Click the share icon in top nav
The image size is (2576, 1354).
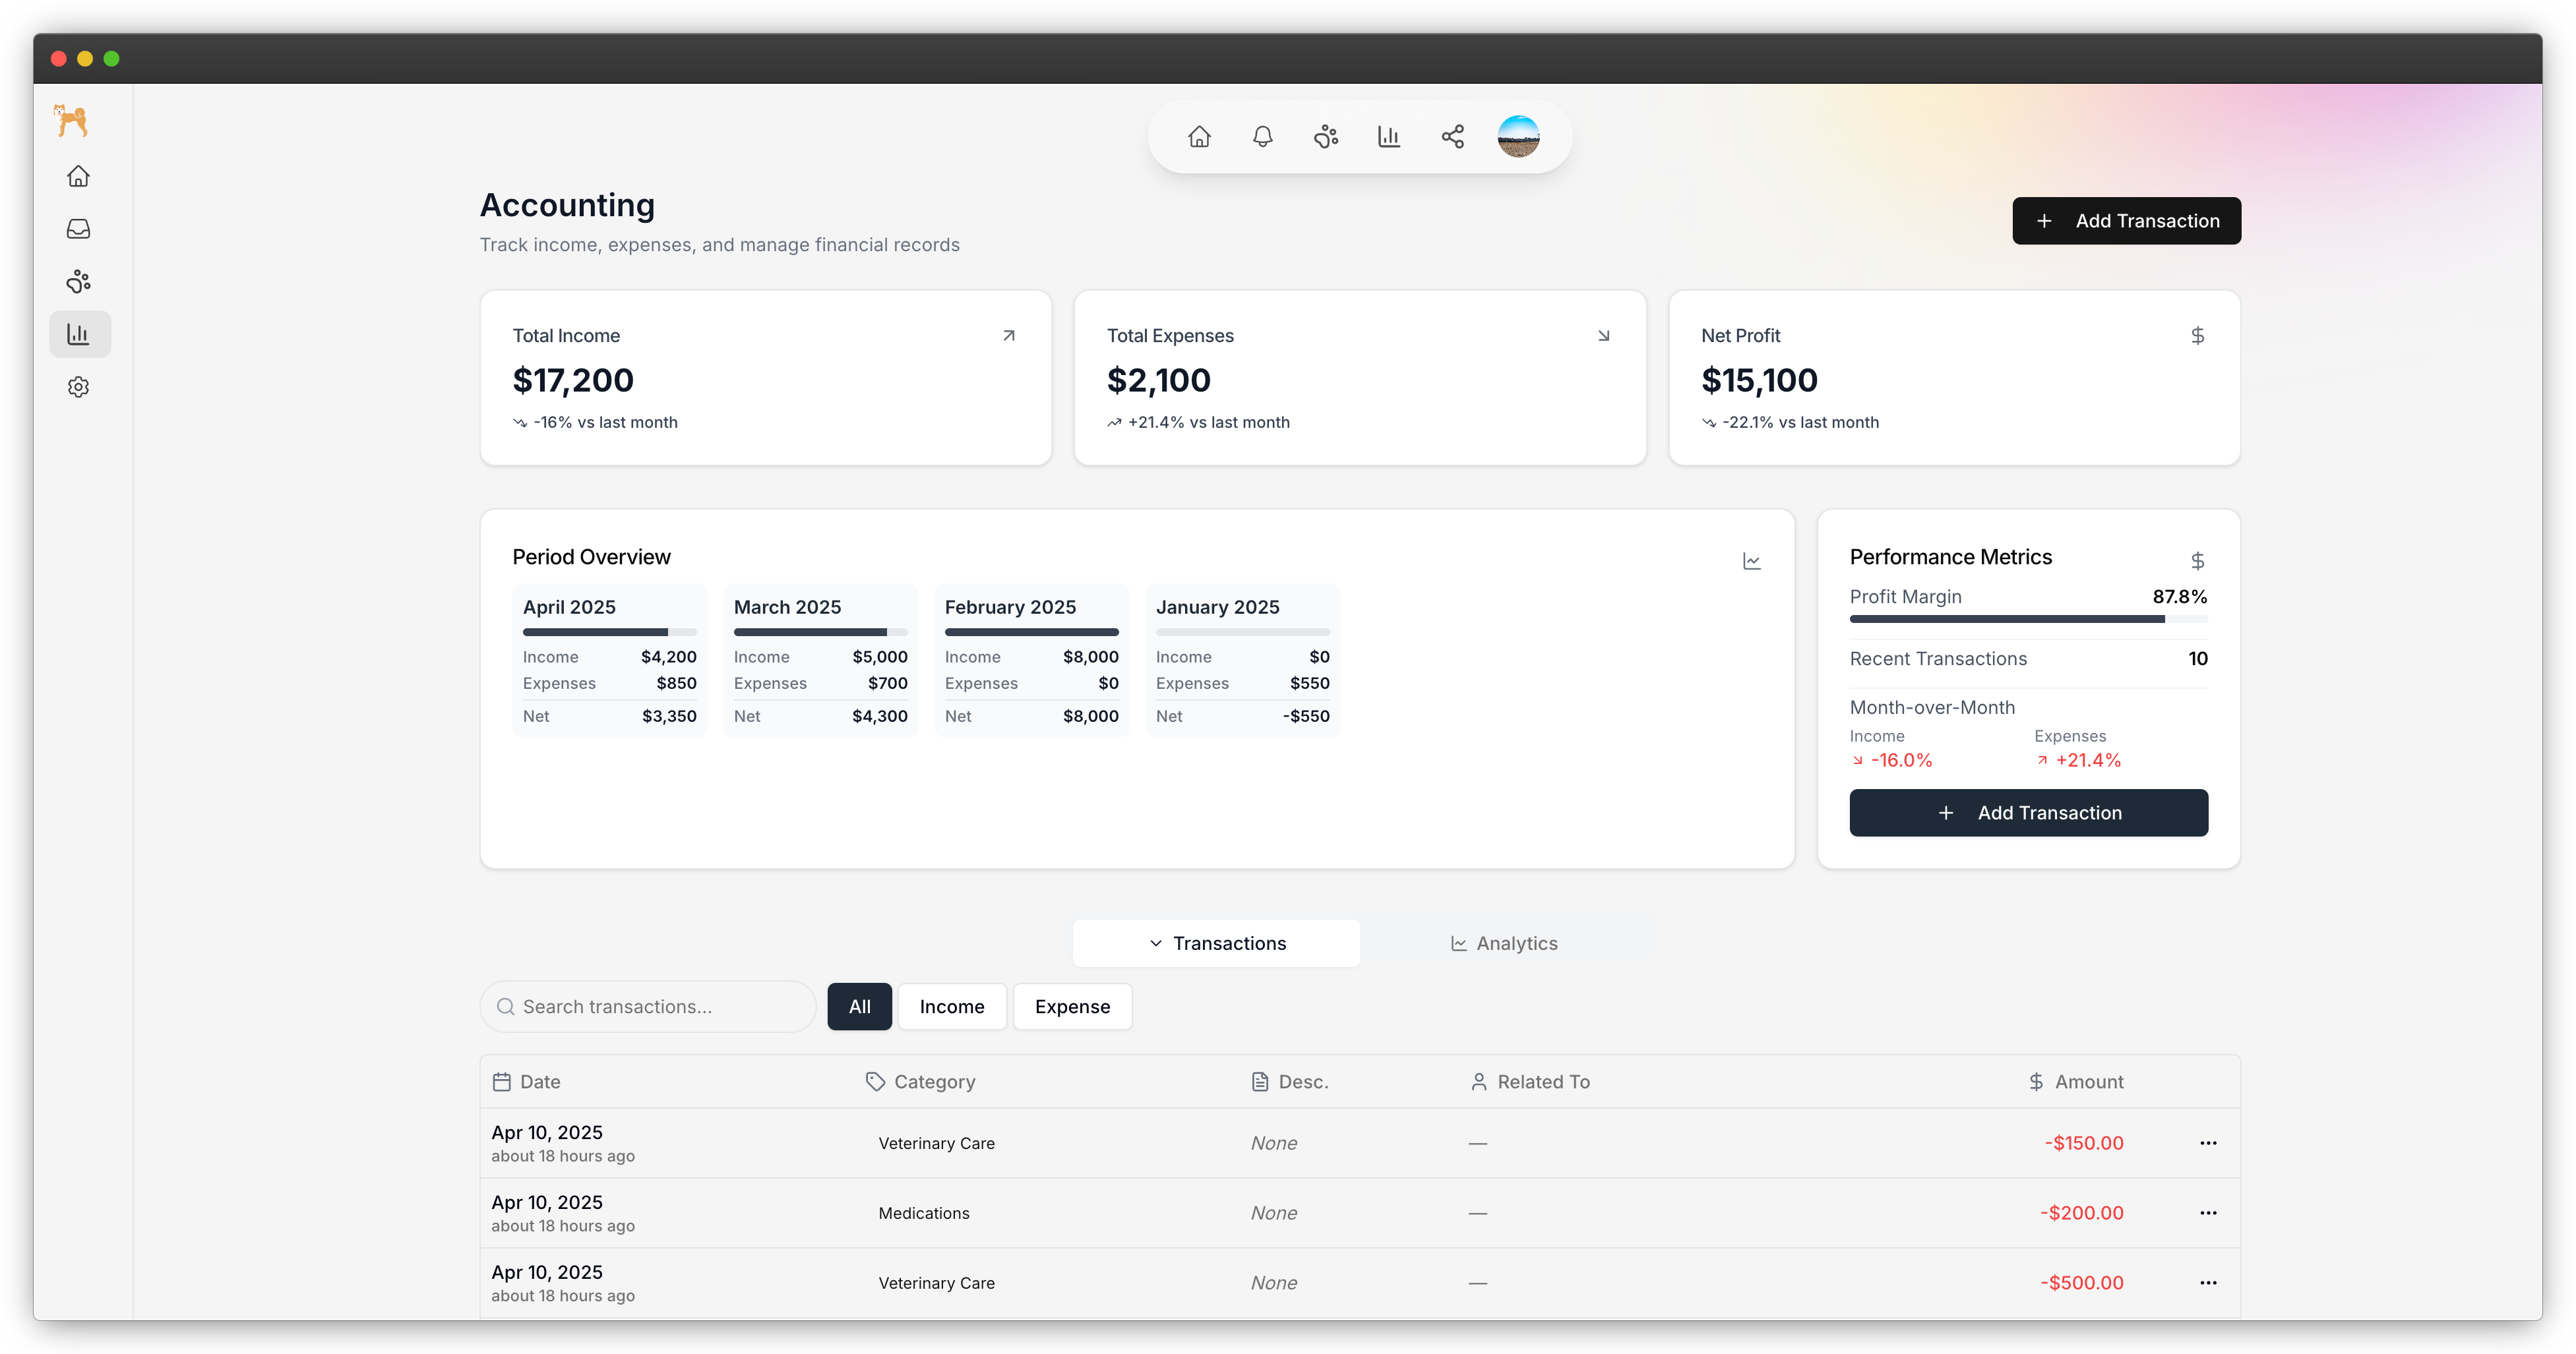point(1452,137)
